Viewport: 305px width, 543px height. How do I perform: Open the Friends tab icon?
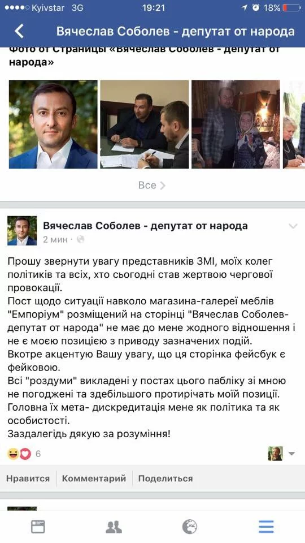pos(114,527)
